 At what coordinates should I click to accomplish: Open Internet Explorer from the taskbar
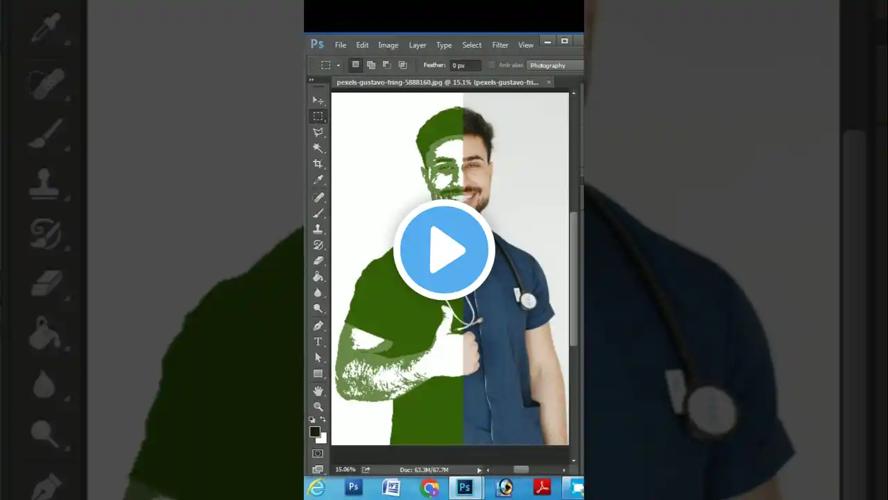[x=316, y=487]
